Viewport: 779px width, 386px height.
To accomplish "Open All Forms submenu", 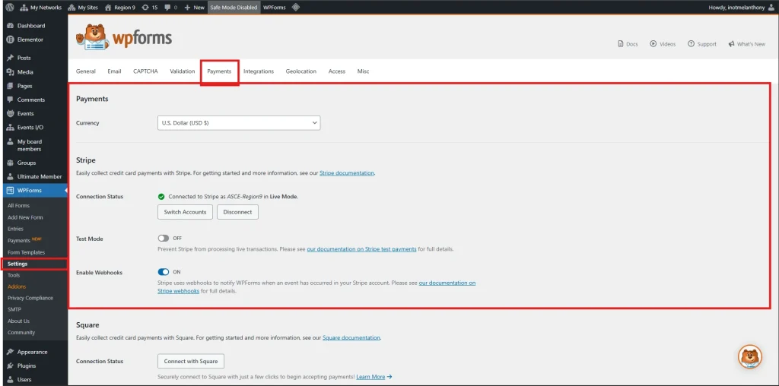I will coord(19,206).
